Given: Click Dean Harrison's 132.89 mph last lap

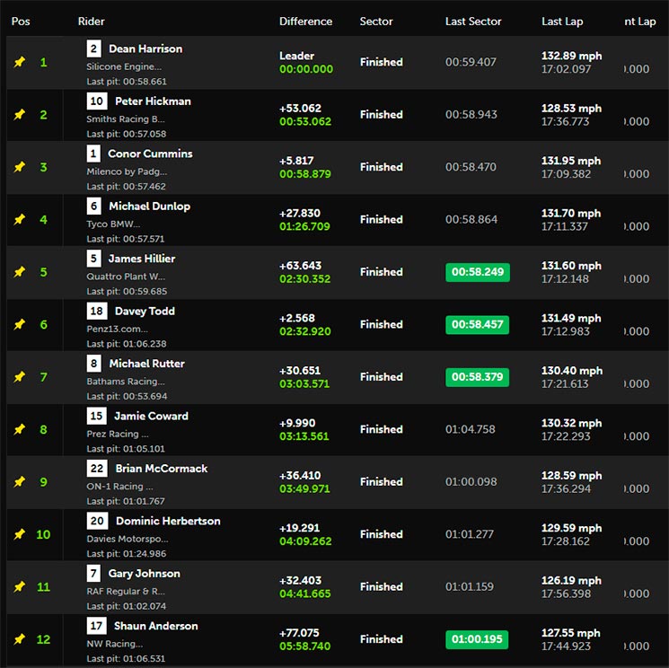Looking at the screenshot, I should pyautogui.click(x=571, y=56).
